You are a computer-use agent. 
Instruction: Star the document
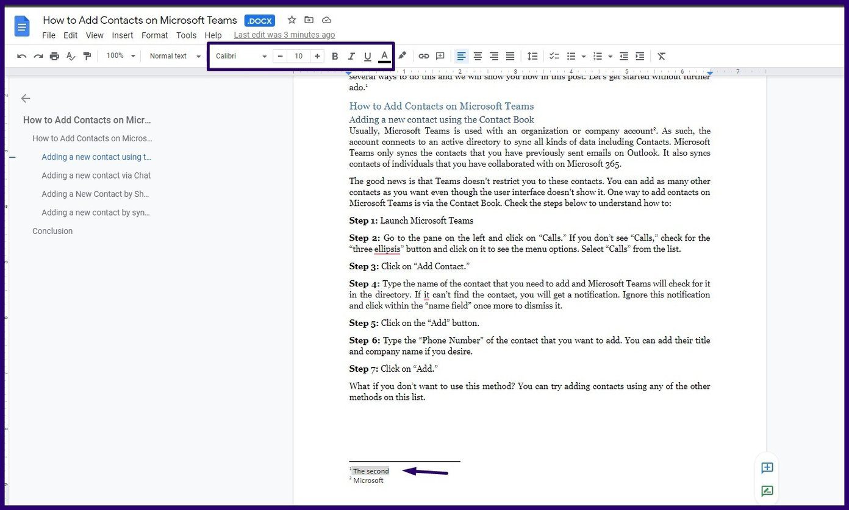point(292,20)
